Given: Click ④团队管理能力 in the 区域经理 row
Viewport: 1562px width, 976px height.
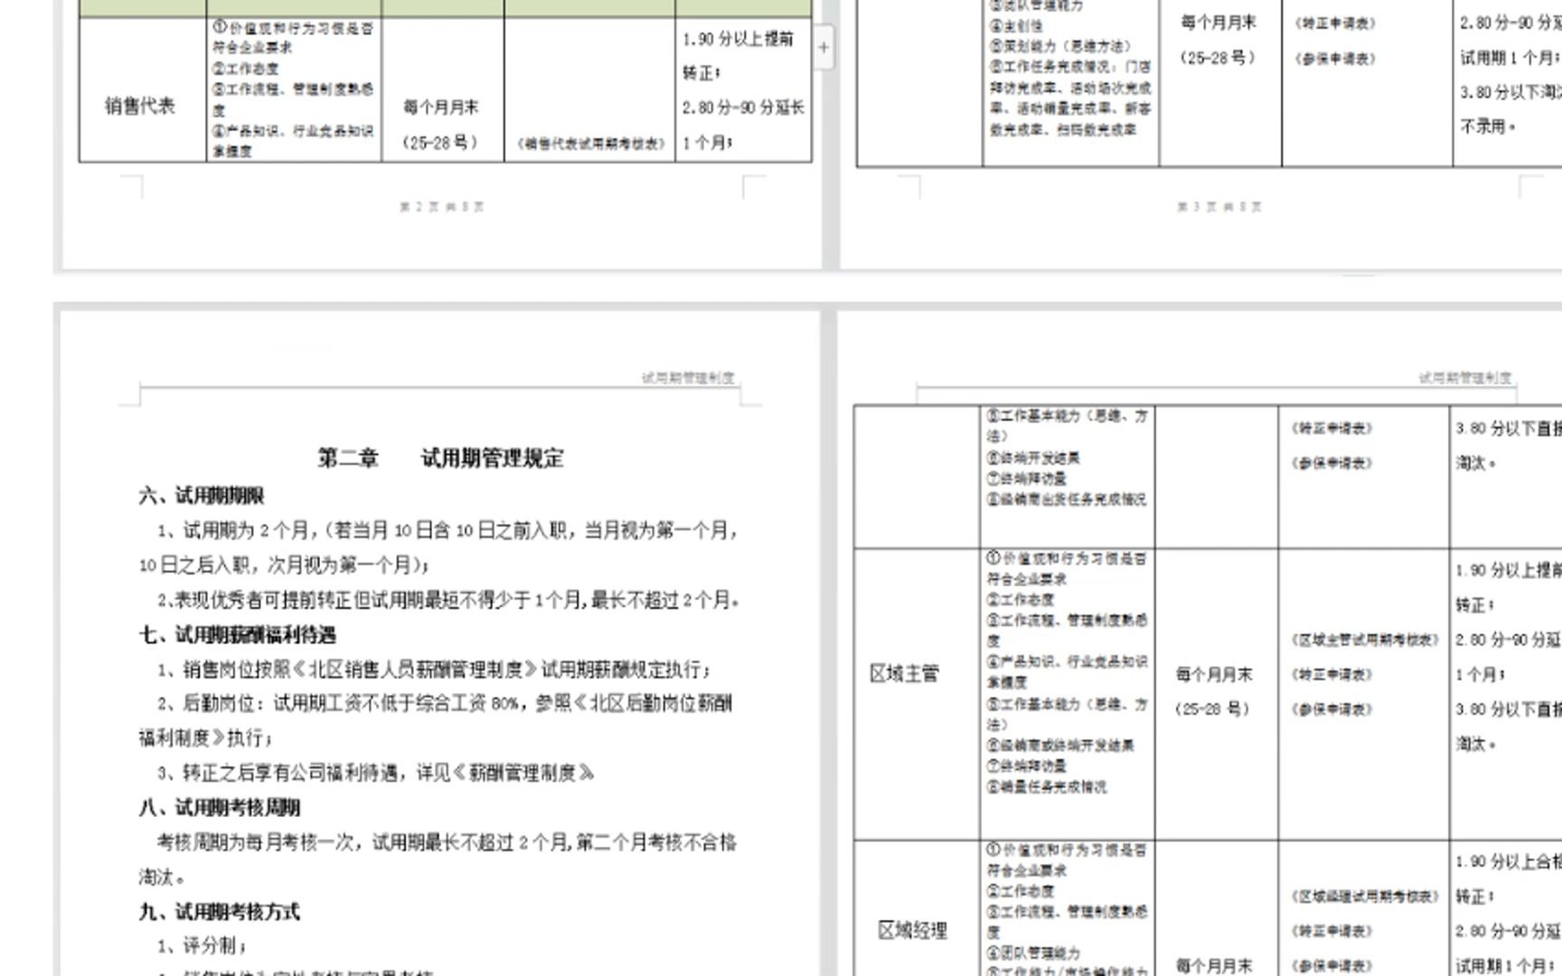Looking at the screenshot, I should (1033, 953).
